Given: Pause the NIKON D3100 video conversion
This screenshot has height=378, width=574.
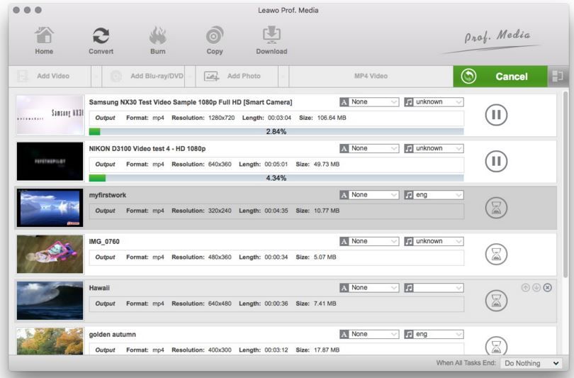Looking at the screenshot, I should pos(496,161).
